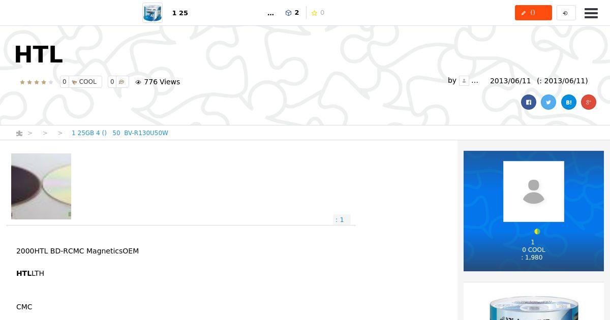Click the text '2000HTL BD-RCMC MagneticsOEM'

point(77,251)
